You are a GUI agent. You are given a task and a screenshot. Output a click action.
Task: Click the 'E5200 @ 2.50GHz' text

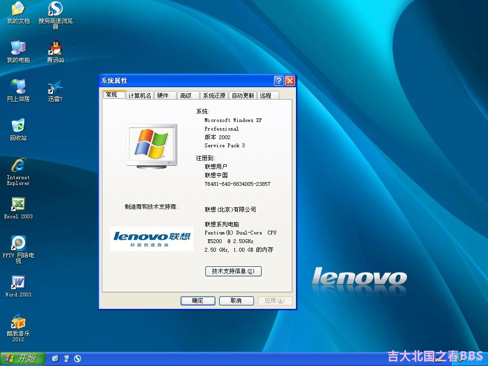tap(230, 241)
